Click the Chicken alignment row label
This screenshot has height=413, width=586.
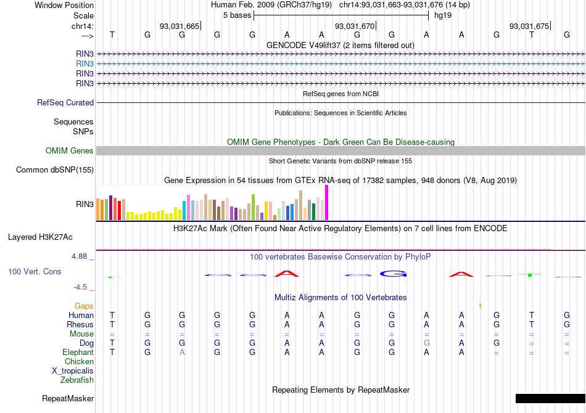pos(79,361)
